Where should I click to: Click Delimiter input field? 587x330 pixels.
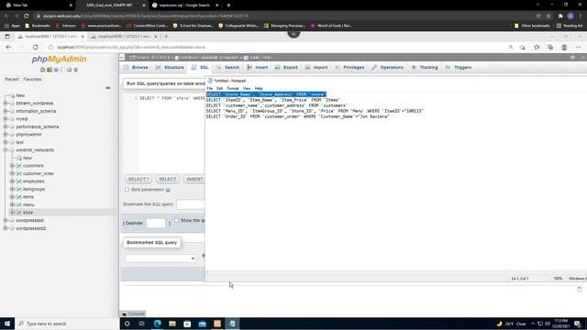pyautogui.click(x=156, y=224)
